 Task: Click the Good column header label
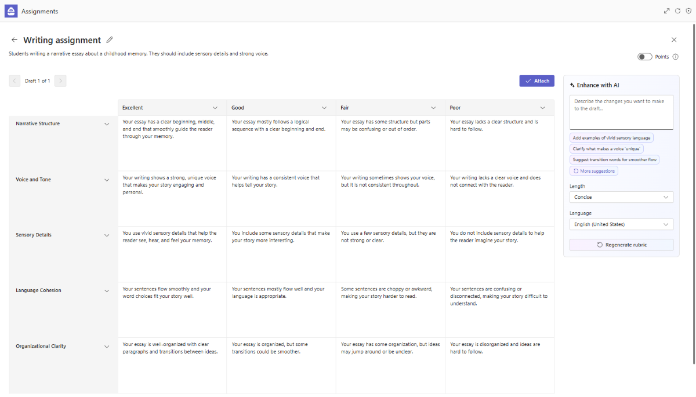[238, 108]
